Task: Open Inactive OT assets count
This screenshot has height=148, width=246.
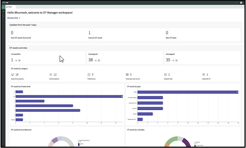Action: (96, 35)
